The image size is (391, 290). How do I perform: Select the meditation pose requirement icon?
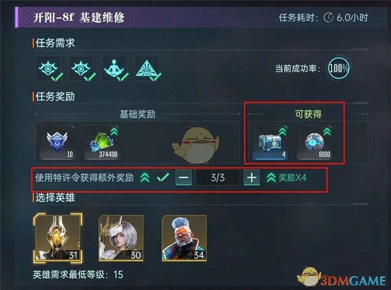click(114, 68)
